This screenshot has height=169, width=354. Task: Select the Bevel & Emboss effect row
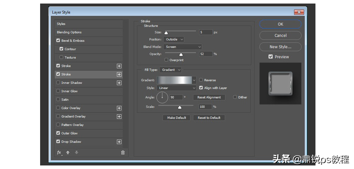[89, 40]
